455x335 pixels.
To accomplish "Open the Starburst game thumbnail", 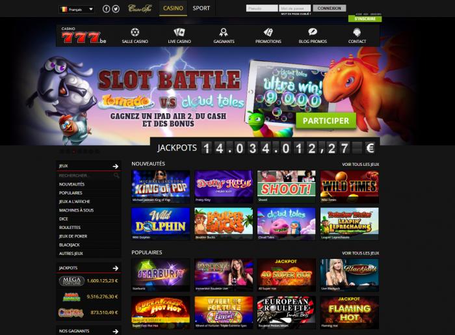I will (x=161, y=275).
